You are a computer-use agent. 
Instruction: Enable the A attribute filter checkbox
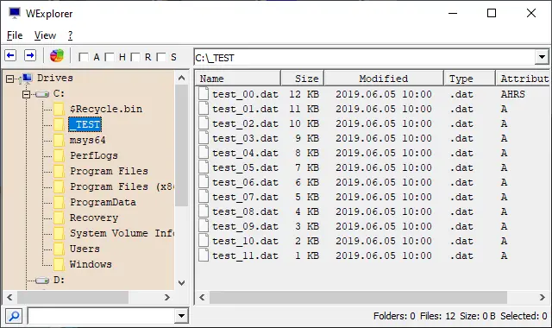pyautogui.click(x=84, y=57)
